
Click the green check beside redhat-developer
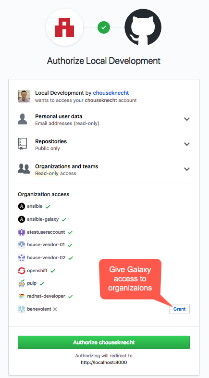(70, 297)
